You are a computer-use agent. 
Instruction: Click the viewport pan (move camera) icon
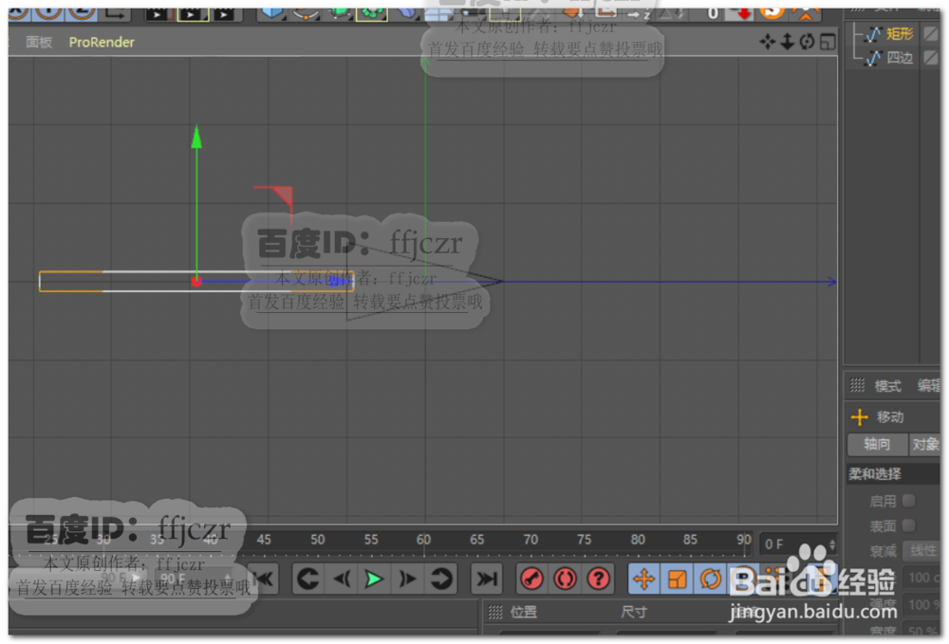point(768,42)
